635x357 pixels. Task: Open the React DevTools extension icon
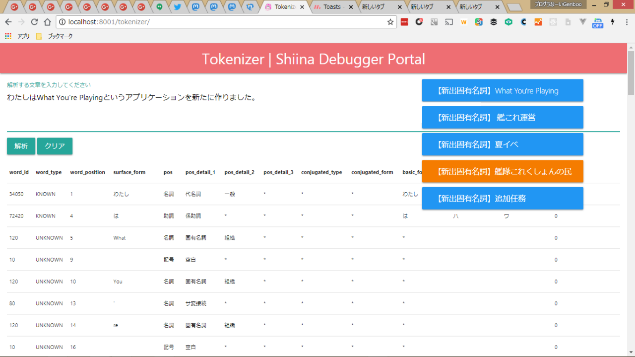553,22
